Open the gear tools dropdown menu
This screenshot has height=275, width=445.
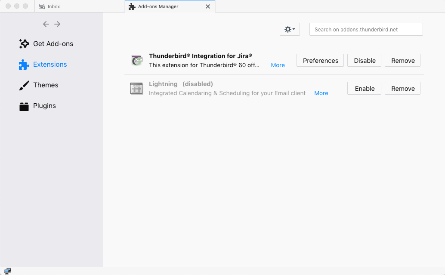pyautogui.click(x=290, y=29)
